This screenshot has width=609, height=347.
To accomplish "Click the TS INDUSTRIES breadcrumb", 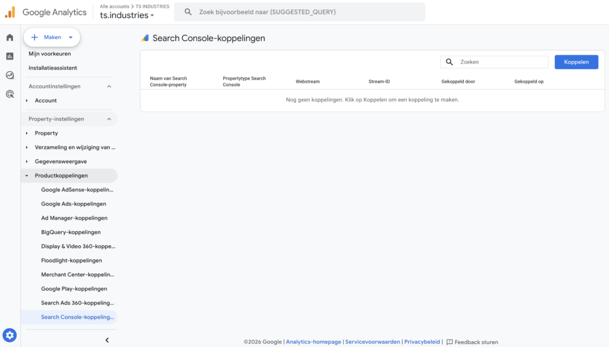I will point(152,6).
